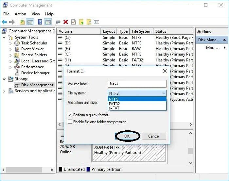Screen dimensions: 229x181
Task: Open the File system dropdown
Action: [137, 93]
